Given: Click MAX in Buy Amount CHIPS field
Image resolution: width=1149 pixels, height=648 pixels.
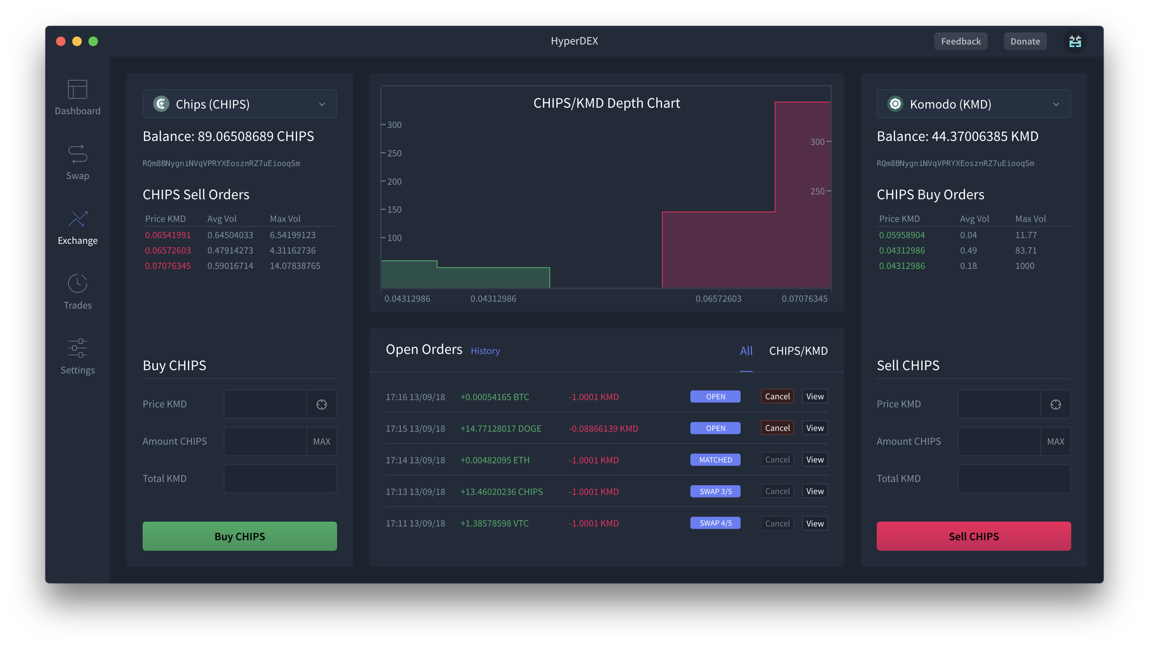Looking at the screenshot, I should (x=322, y=441).
